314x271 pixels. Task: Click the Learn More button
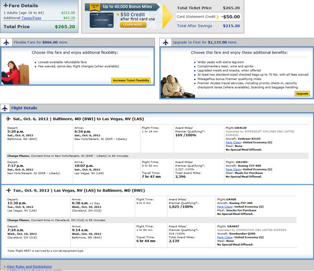(133, 25)
